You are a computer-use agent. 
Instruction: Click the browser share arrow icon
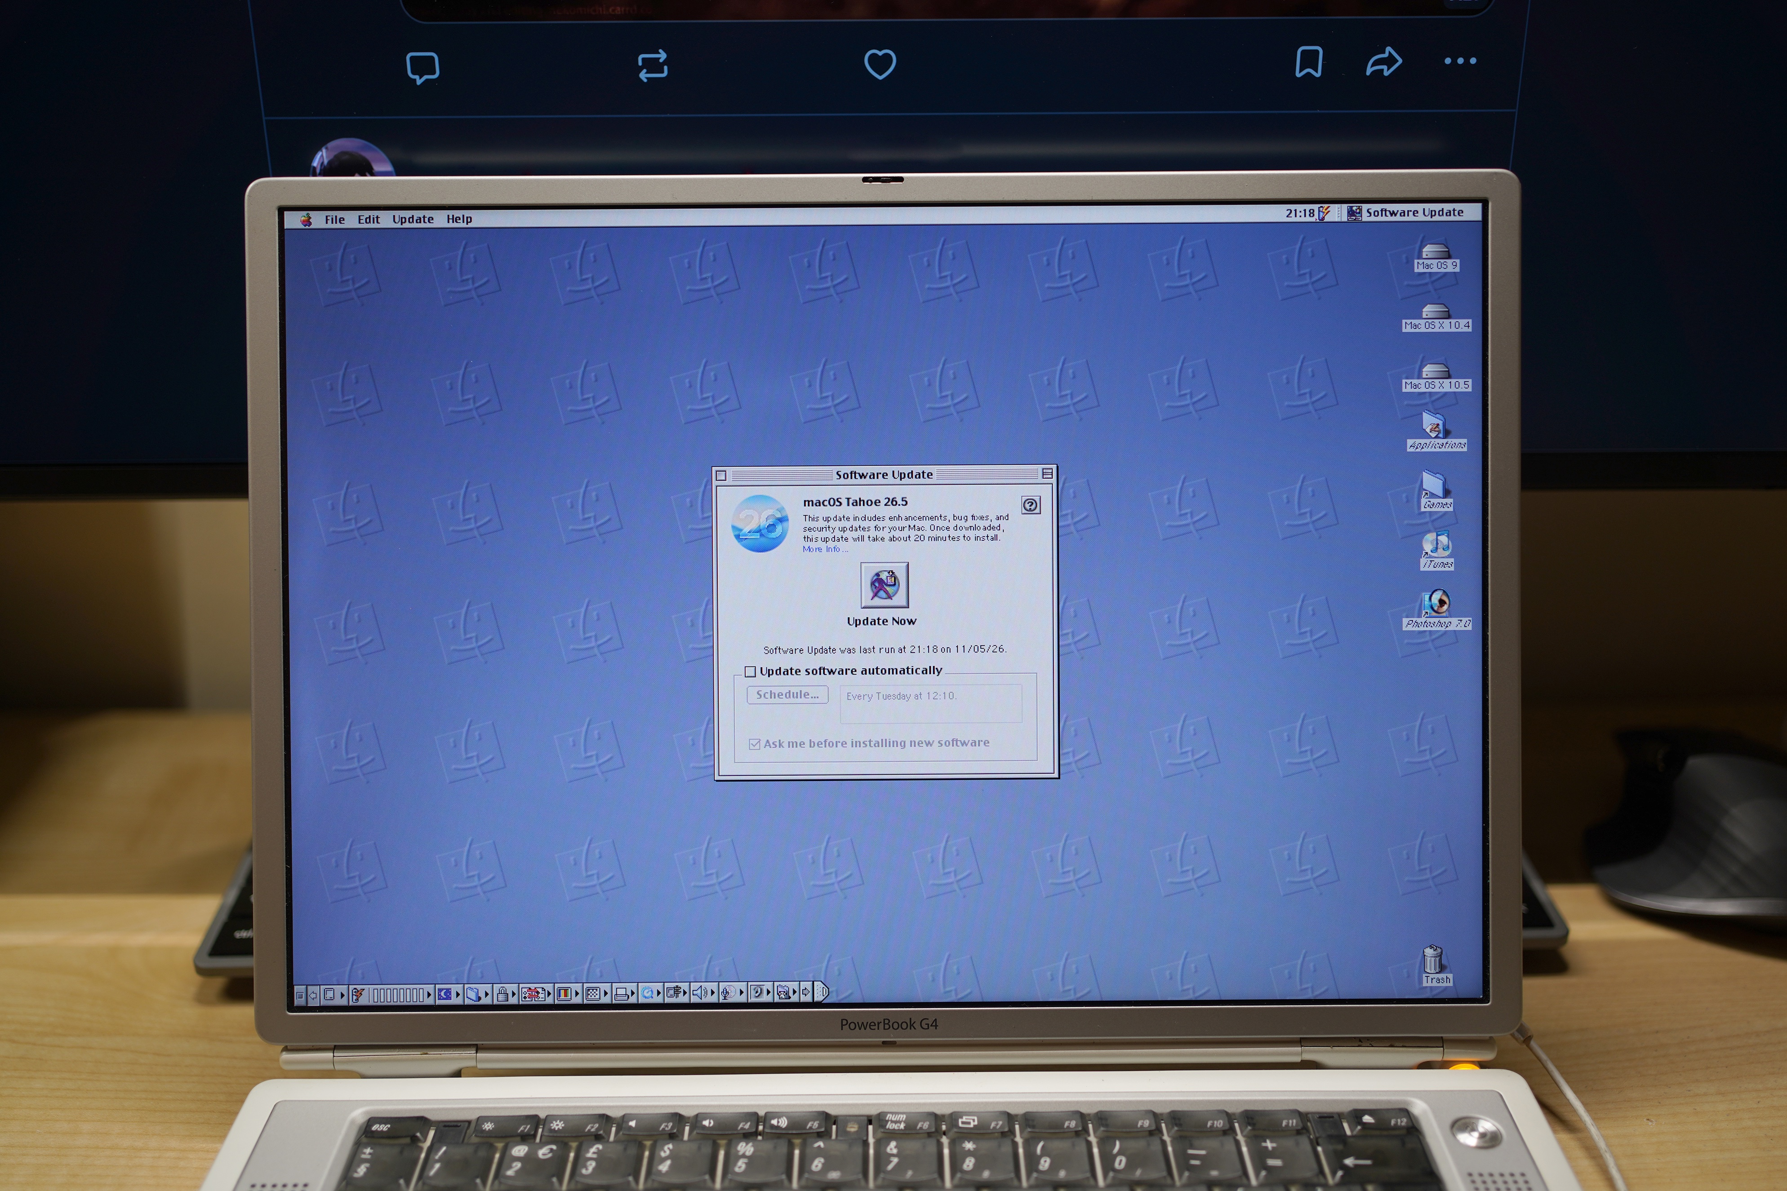click(x=1383, y=62)
